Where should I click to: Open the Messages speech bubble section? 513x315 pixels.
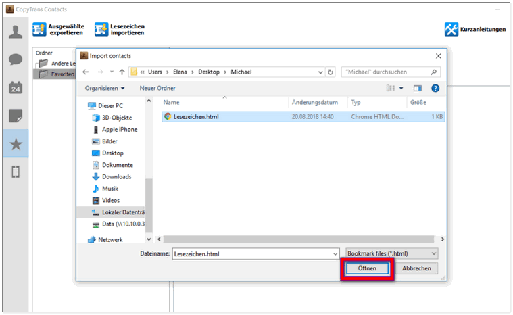point(16,59)
